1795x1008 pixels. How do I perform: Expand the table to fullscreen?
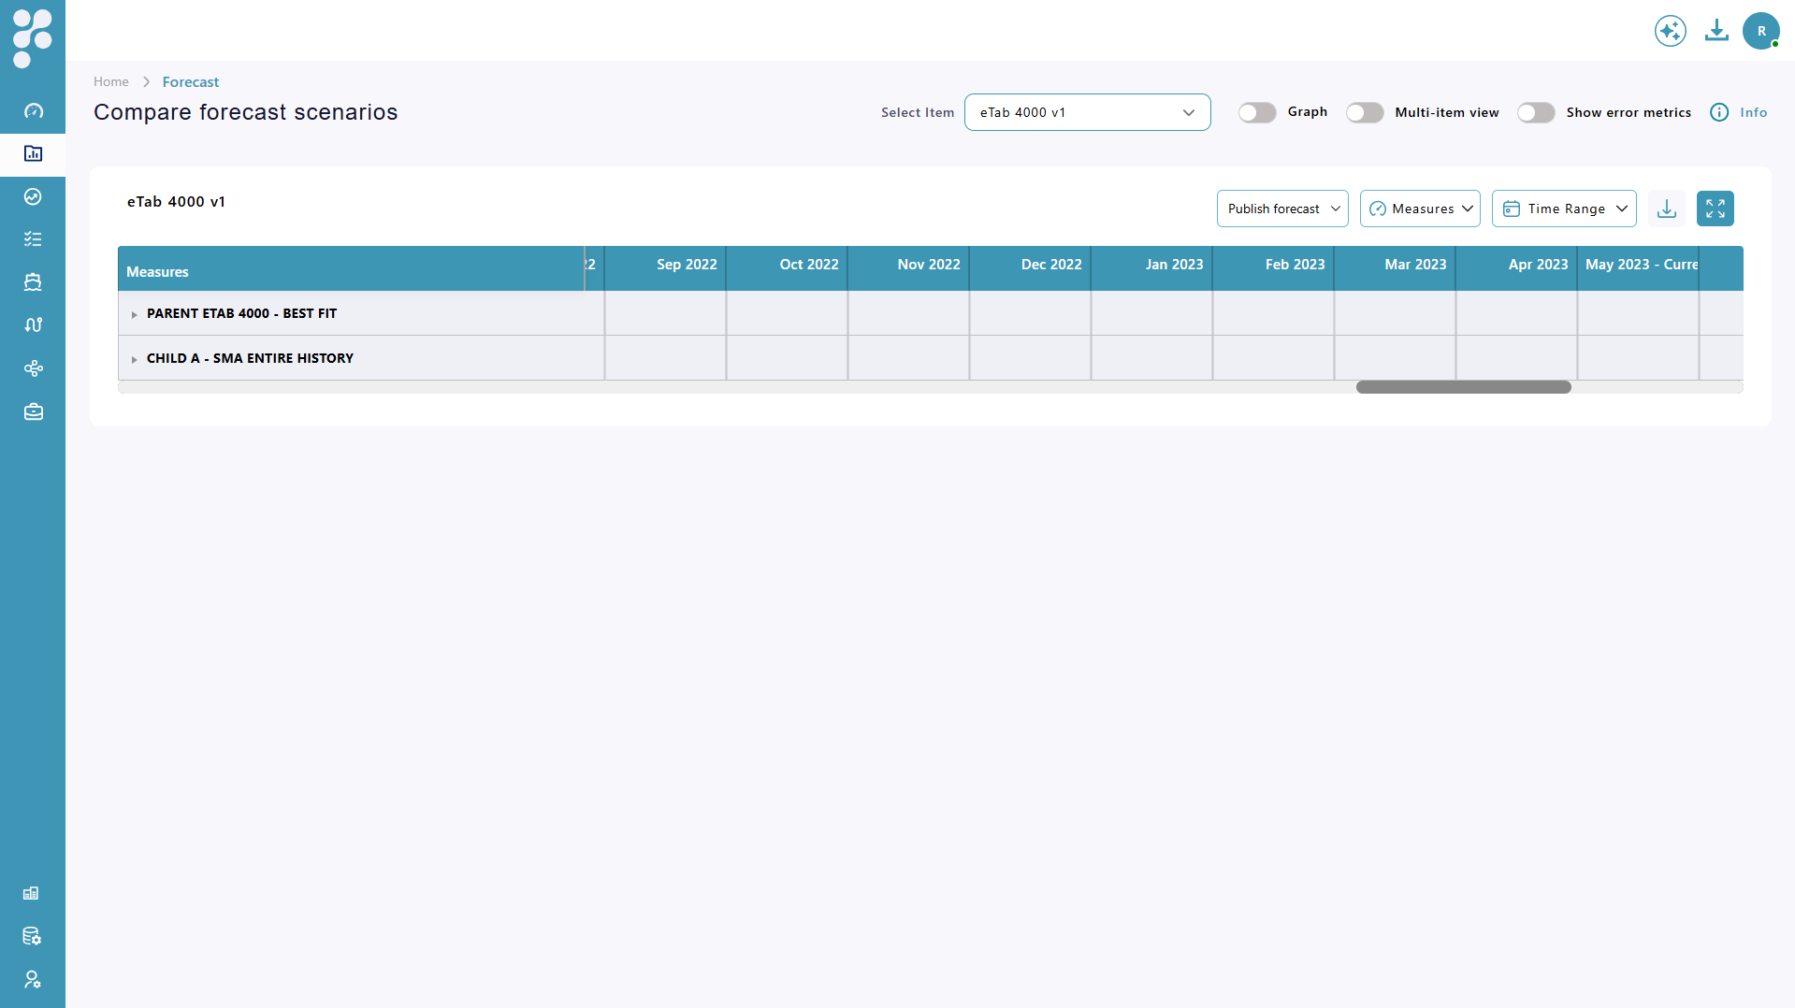pyautogui.click(x=1715, y=209)
